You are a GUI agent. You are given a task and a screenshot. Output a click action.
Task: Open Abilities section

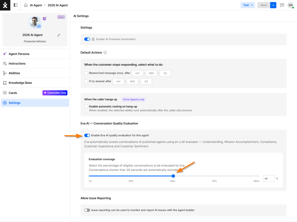click(35, 73)
